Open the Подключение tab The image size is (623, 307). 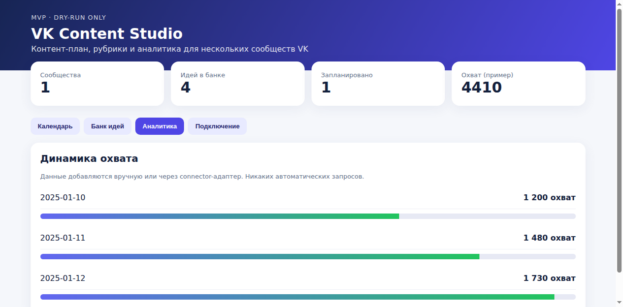pos(217,126)
